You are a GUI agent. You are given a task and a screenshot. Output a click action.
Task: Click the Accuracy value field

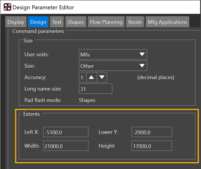click(82, 77)
